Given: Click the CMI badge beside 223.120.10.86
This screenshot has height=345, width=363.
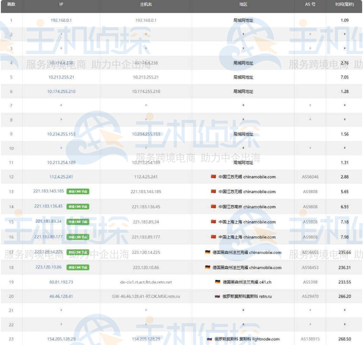Looking at the screenshot, I should pyautogui.click(x=78, y=267).
